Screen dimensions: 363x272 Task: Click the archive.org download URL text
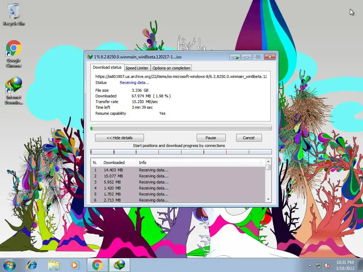point(181,76)
